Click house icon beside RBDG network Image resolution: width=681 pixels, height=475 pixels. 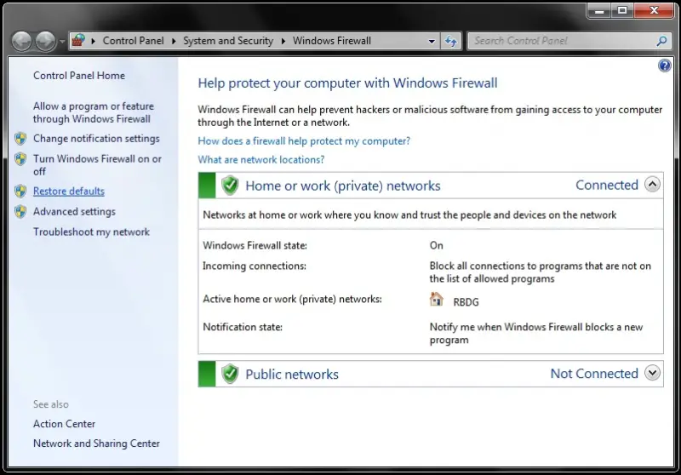[x=437, y=299]
